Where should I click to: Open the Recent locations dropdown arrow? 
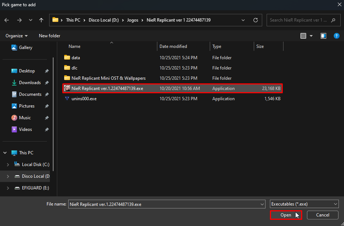[30, 20]
